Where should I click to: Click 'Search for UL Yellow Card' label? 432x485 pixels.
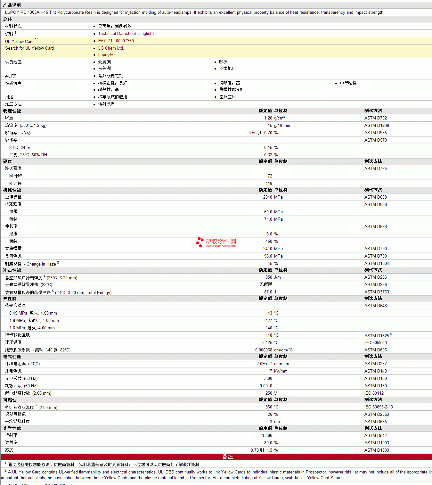pyautogui.click(x=29, y=48)
